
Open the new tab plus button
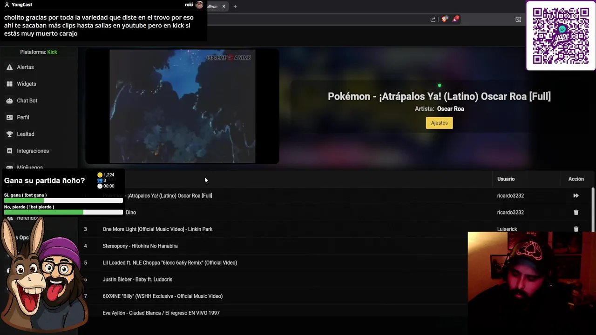coord(235,7)
